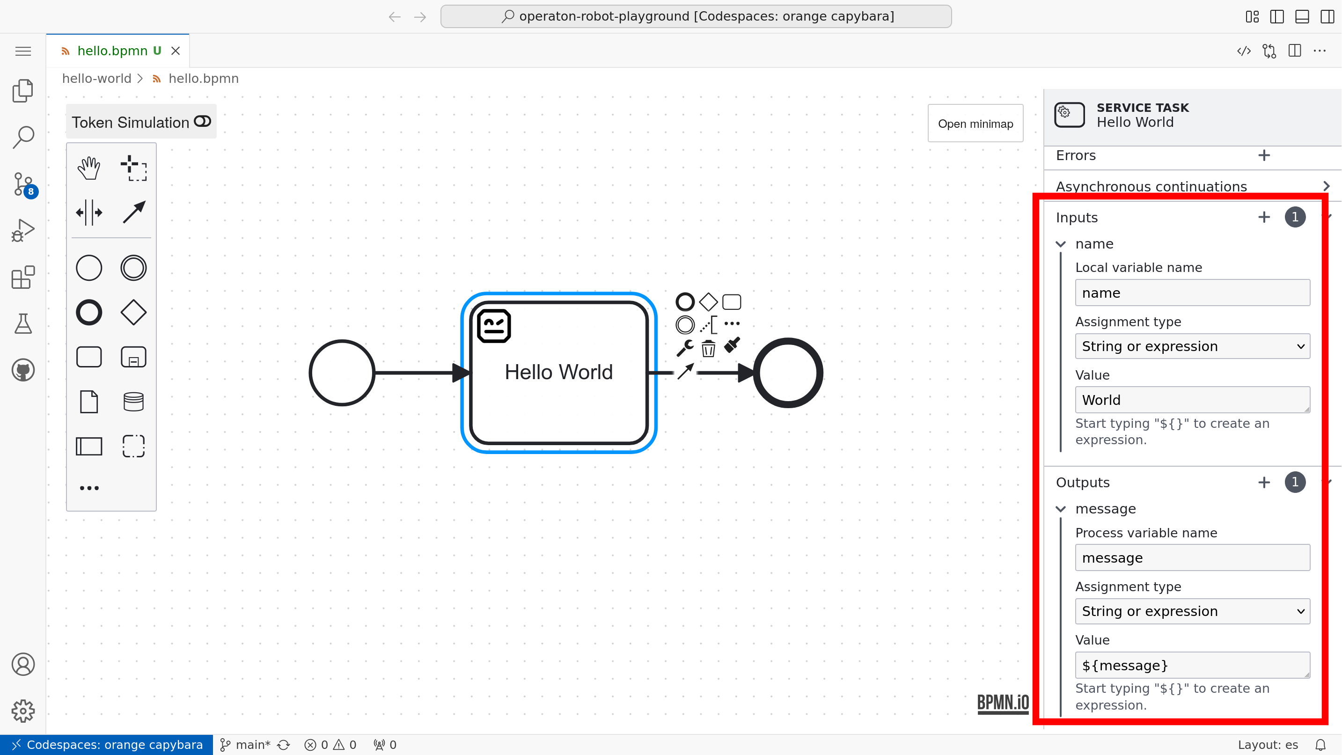
Task: Append end event from Hello World context pad
Action: pos(684,301)
